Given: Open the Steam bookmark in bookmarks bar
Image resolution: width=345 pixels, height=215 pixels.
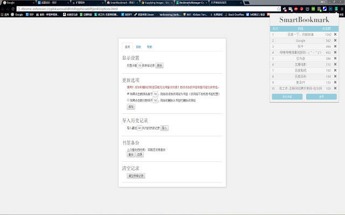Looking at the screenshot, I should pyautogui.click(x=144, y=15).
